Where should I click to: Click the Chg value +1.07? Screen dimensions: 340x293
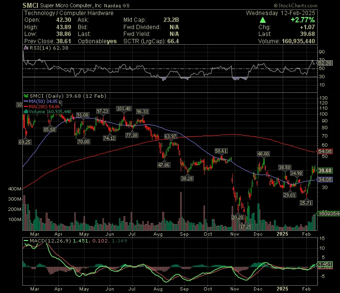pos(307,27)
